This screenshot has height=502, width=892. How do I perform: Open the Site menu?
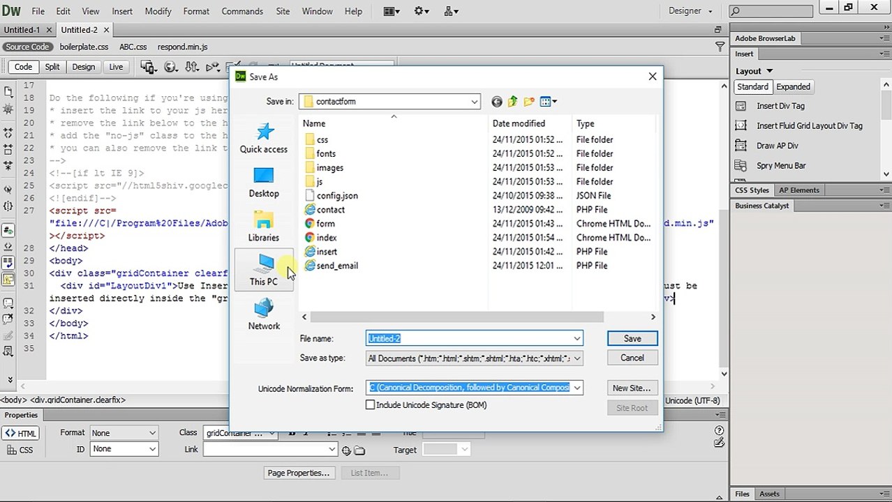click(x=283, y=11)
